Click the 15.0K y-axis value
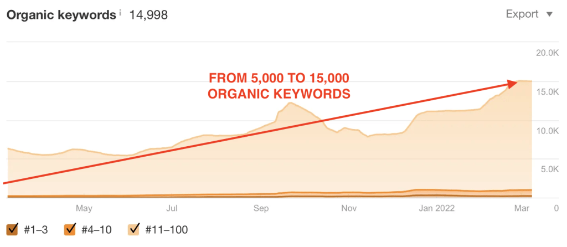The image size is (567, 247). click(x=548, y=92)
